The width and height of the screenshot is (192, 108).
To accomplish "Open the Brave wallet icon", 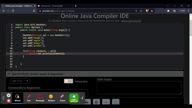I will 174,11.
